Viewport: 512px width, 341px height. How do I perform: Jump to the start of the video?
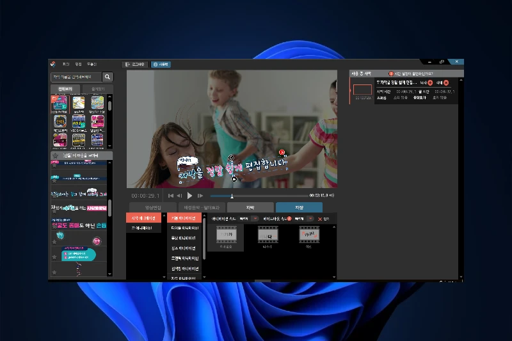coord(170,195)
